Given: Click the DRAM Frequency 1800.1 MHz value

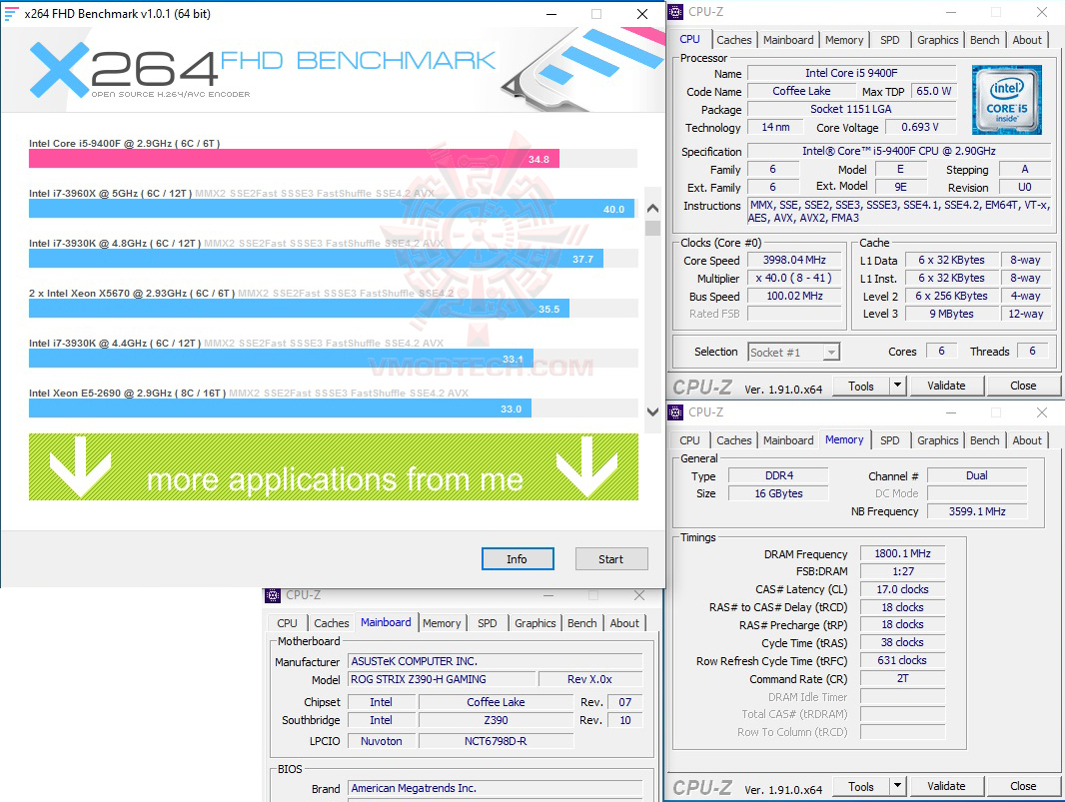Looking at the screenshot, I should 902,553.
